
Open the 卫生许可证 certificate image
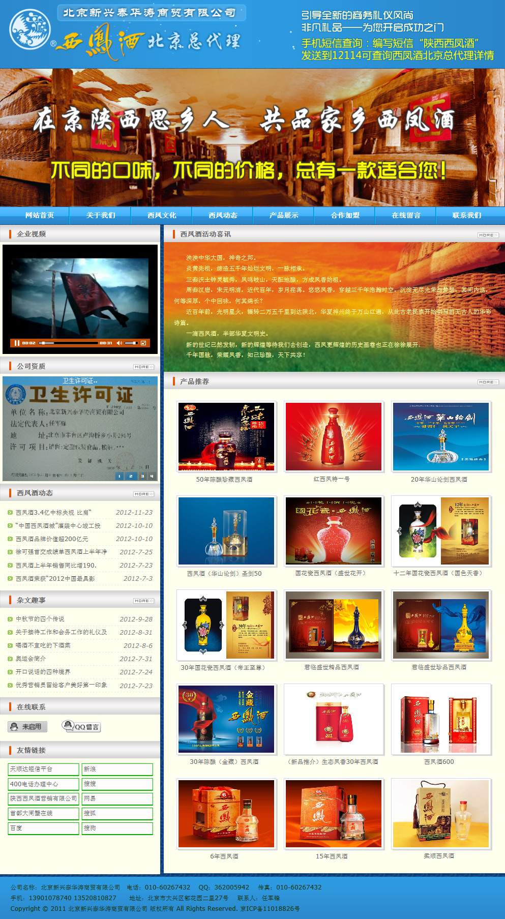tap(80, 429)
